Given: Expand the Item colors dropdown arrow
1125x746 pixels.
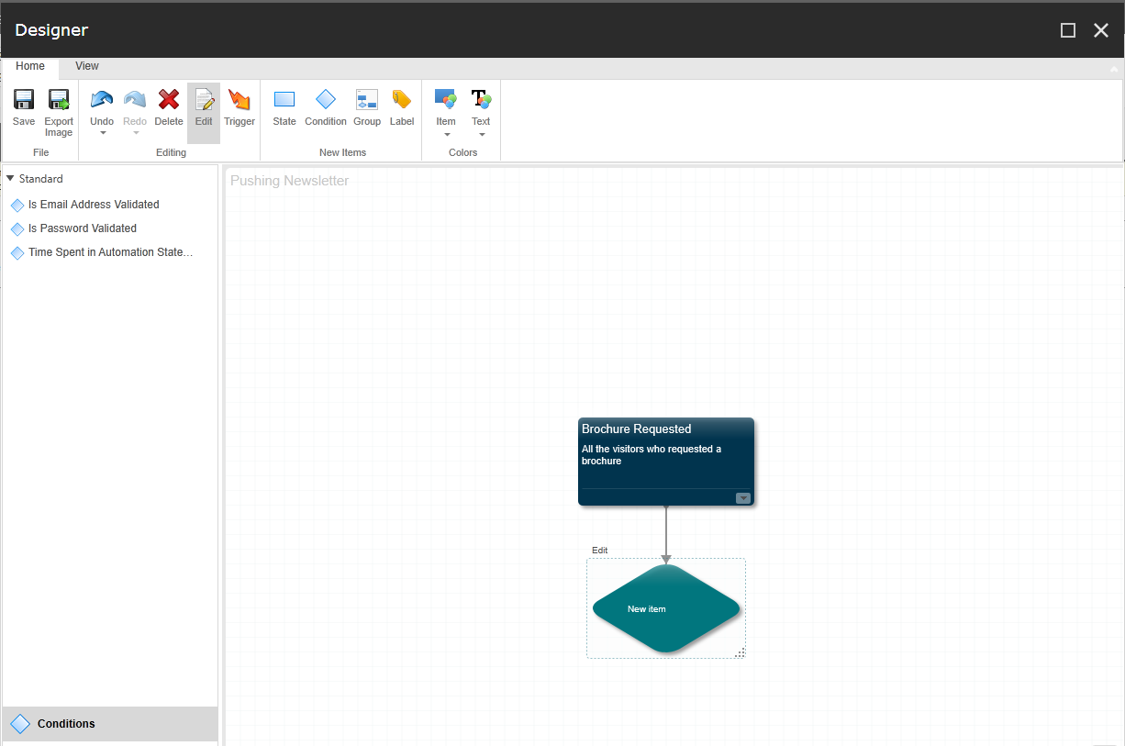Looking at the screenshot, I should [447, 135].
